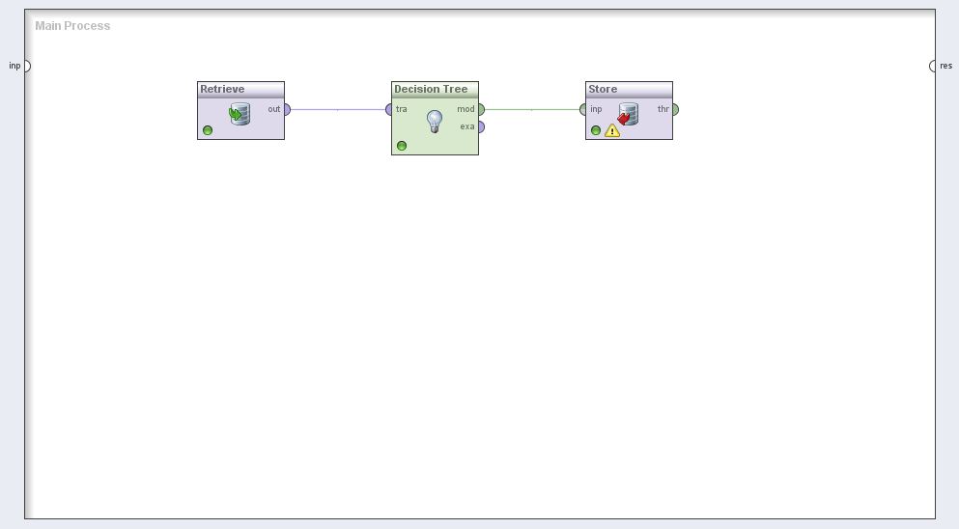Select the Retrieve operator title bar

[240, 89]
